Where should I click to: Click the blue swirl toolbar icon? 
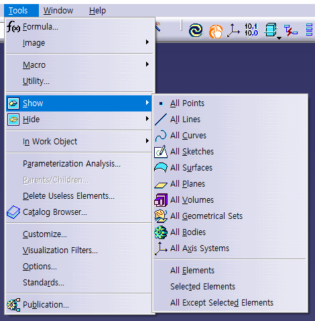coord(196,30)
